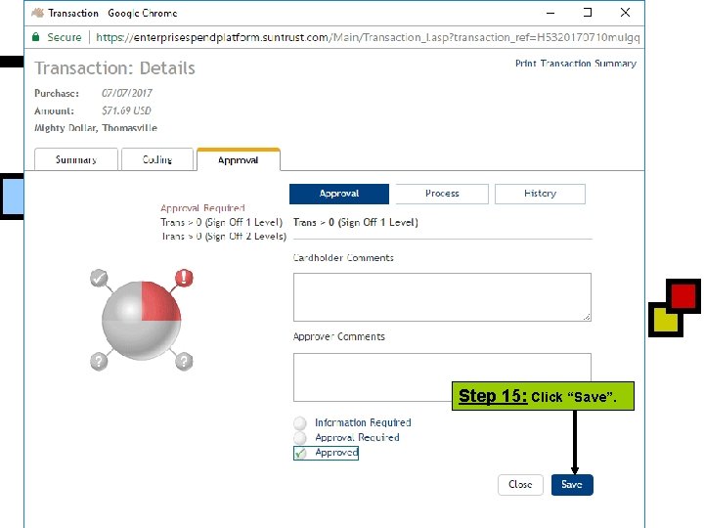Select the Approved option with the green check
The width and height of the screenshot is (704, 528).
326,453
